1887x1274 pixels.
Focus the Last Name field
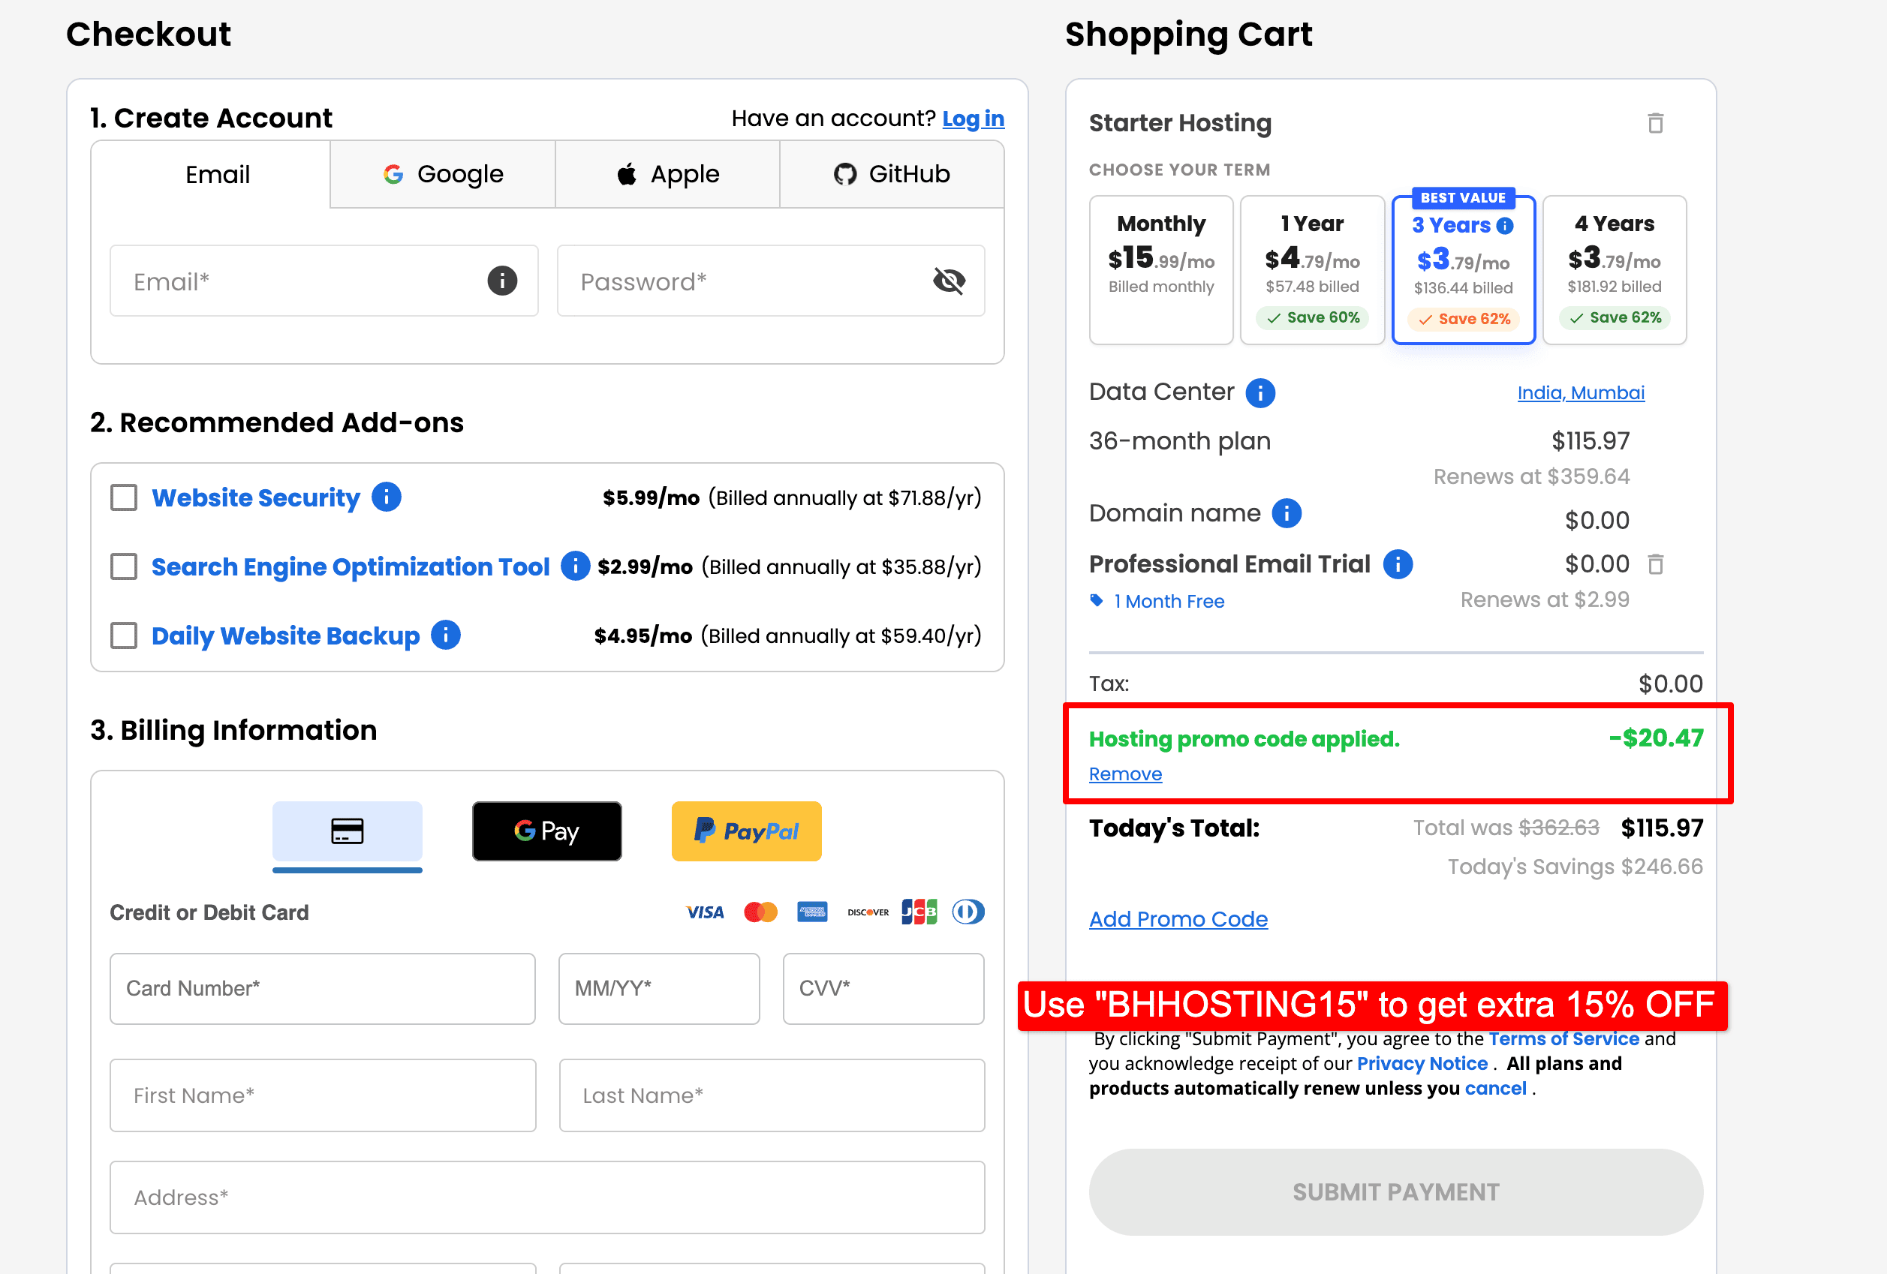click(x=772, y=1095)
